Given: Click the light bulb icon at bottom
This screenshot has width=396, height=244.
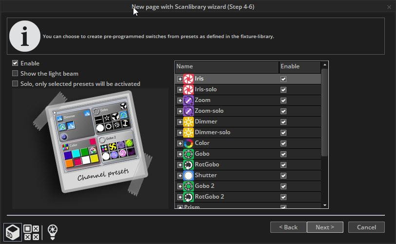Looking at the screenshot, I should (52, 232).
